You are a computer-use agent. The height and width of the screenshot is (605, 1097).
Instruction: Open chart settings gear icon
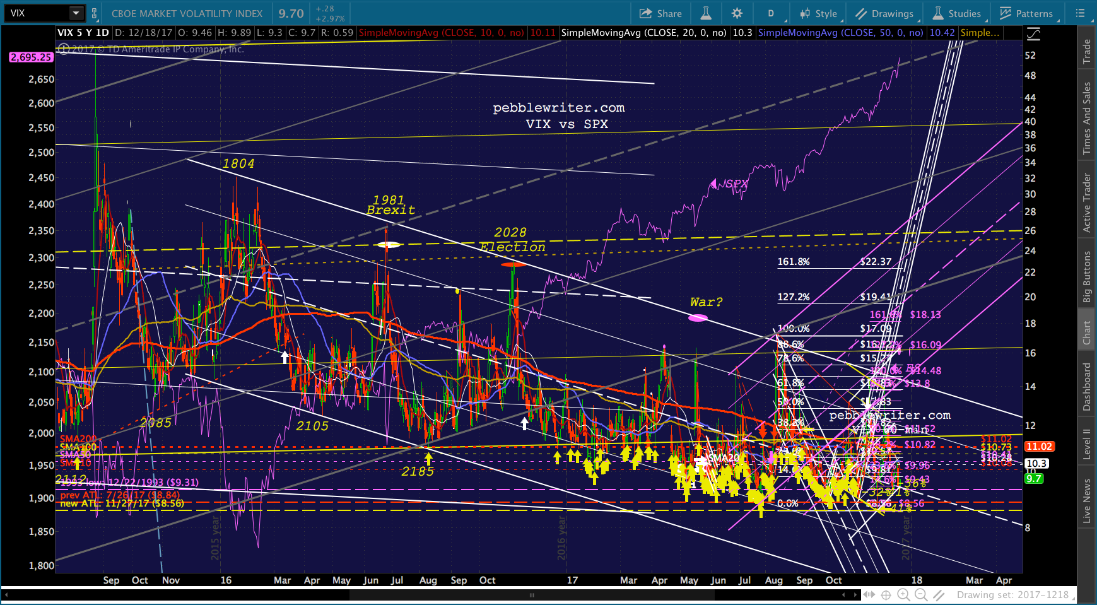[737, 13]
